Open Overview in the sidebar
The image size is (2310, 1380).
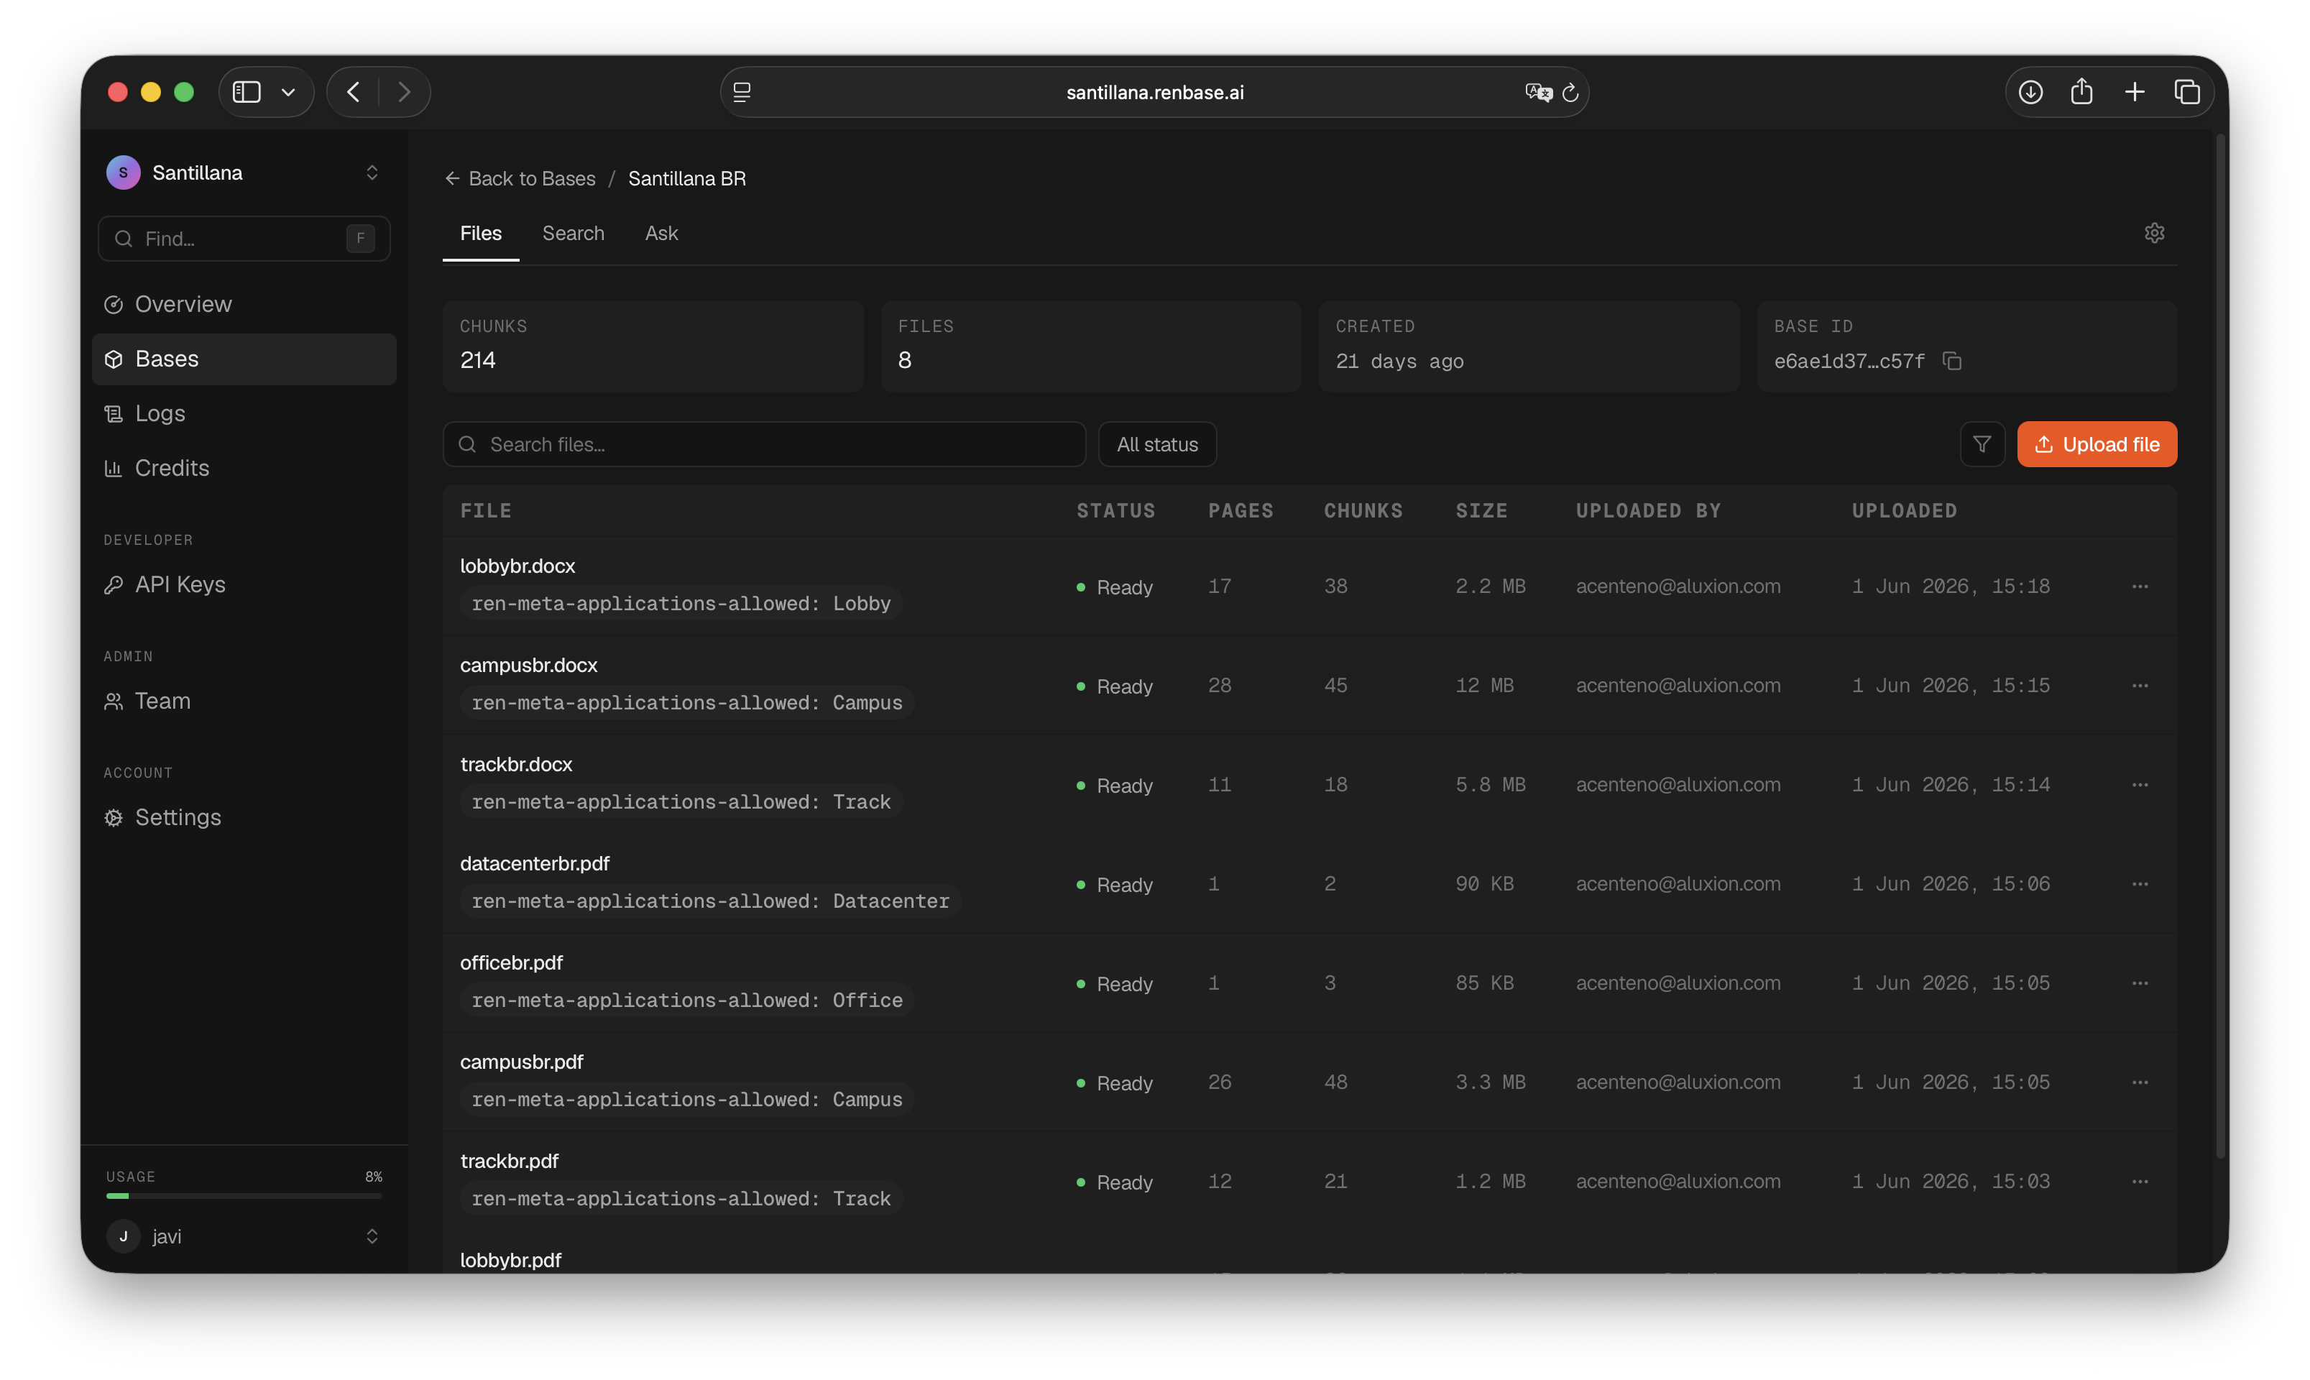[x=244, y=304]
